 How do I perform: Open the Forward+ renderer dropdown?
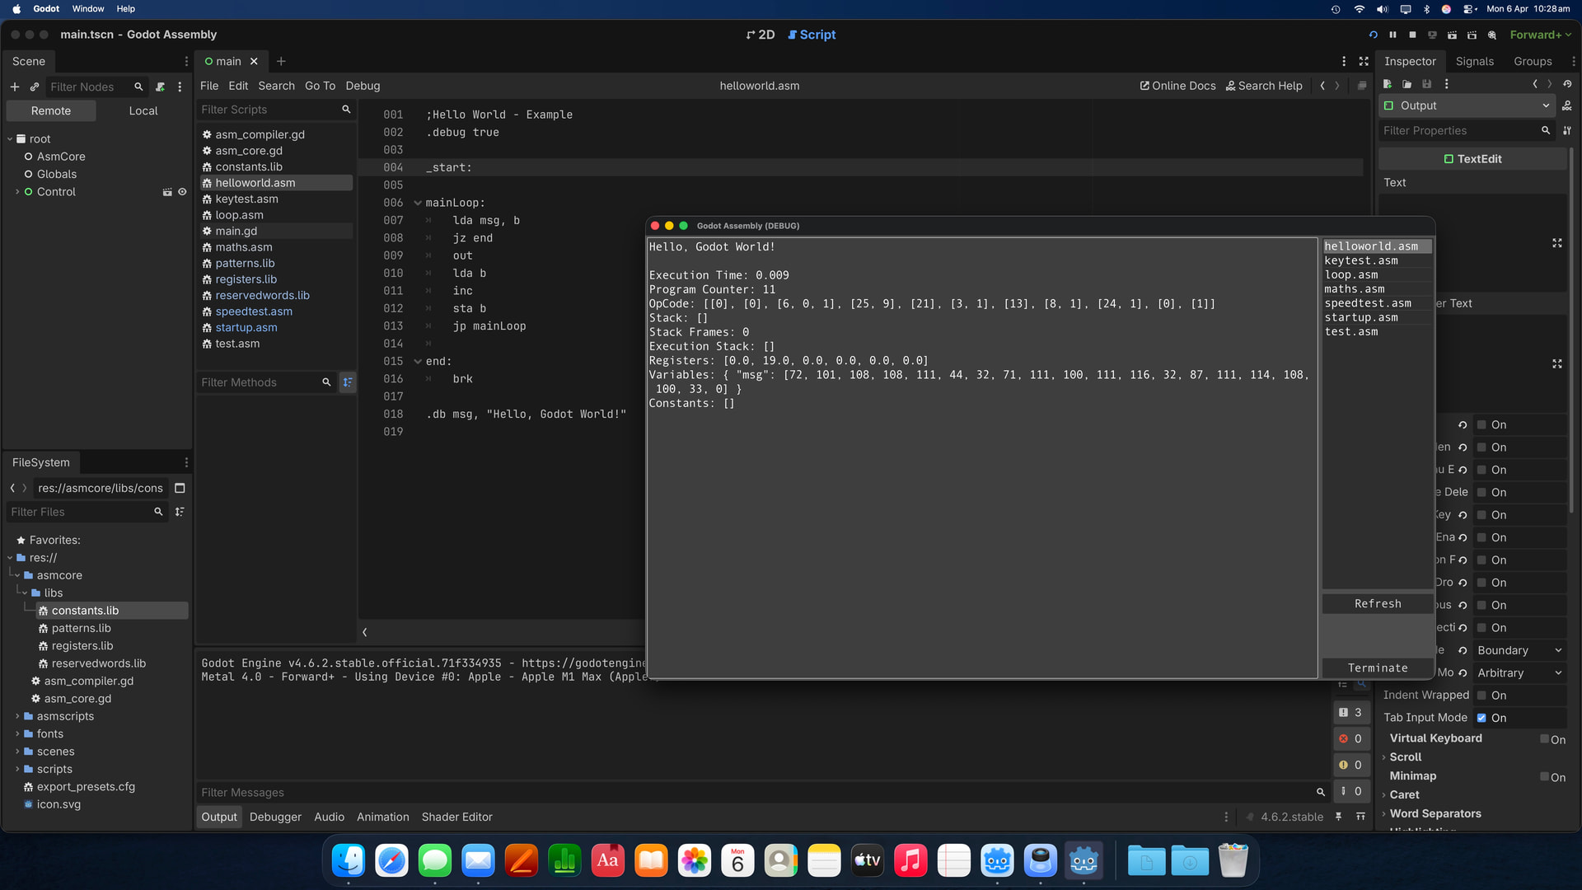[1539, 35]
